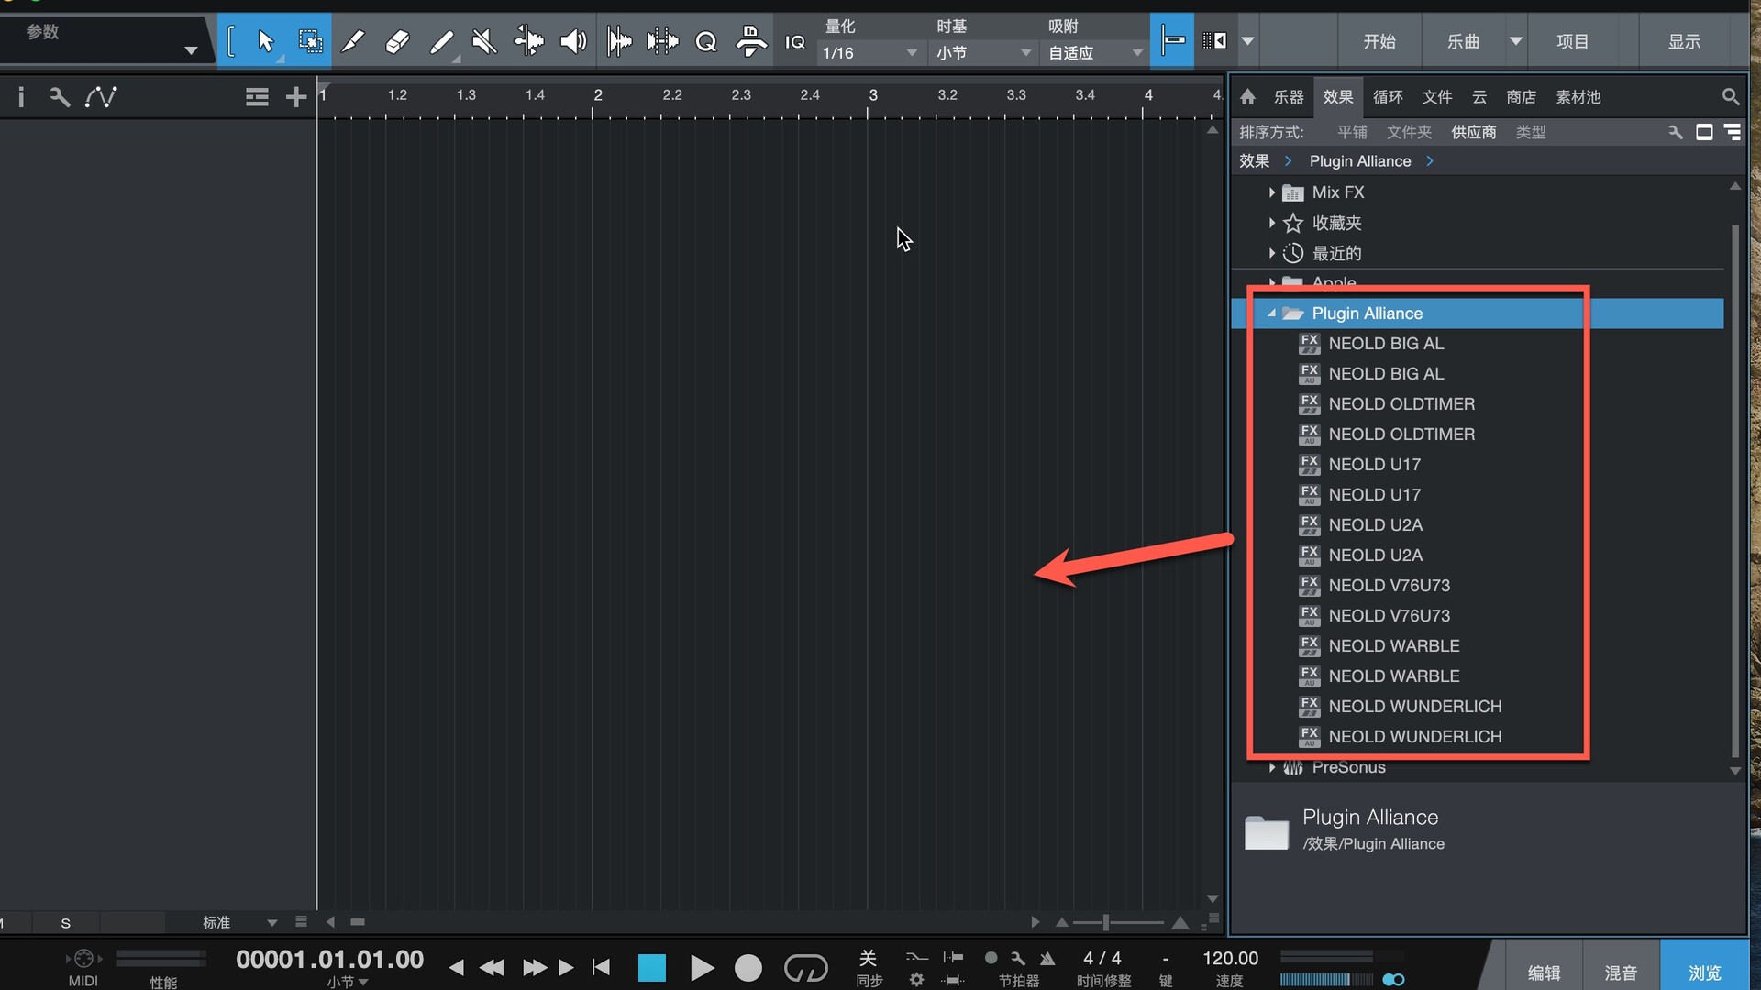Collapse the Plugin Alliance folder

click(1271, 313)
